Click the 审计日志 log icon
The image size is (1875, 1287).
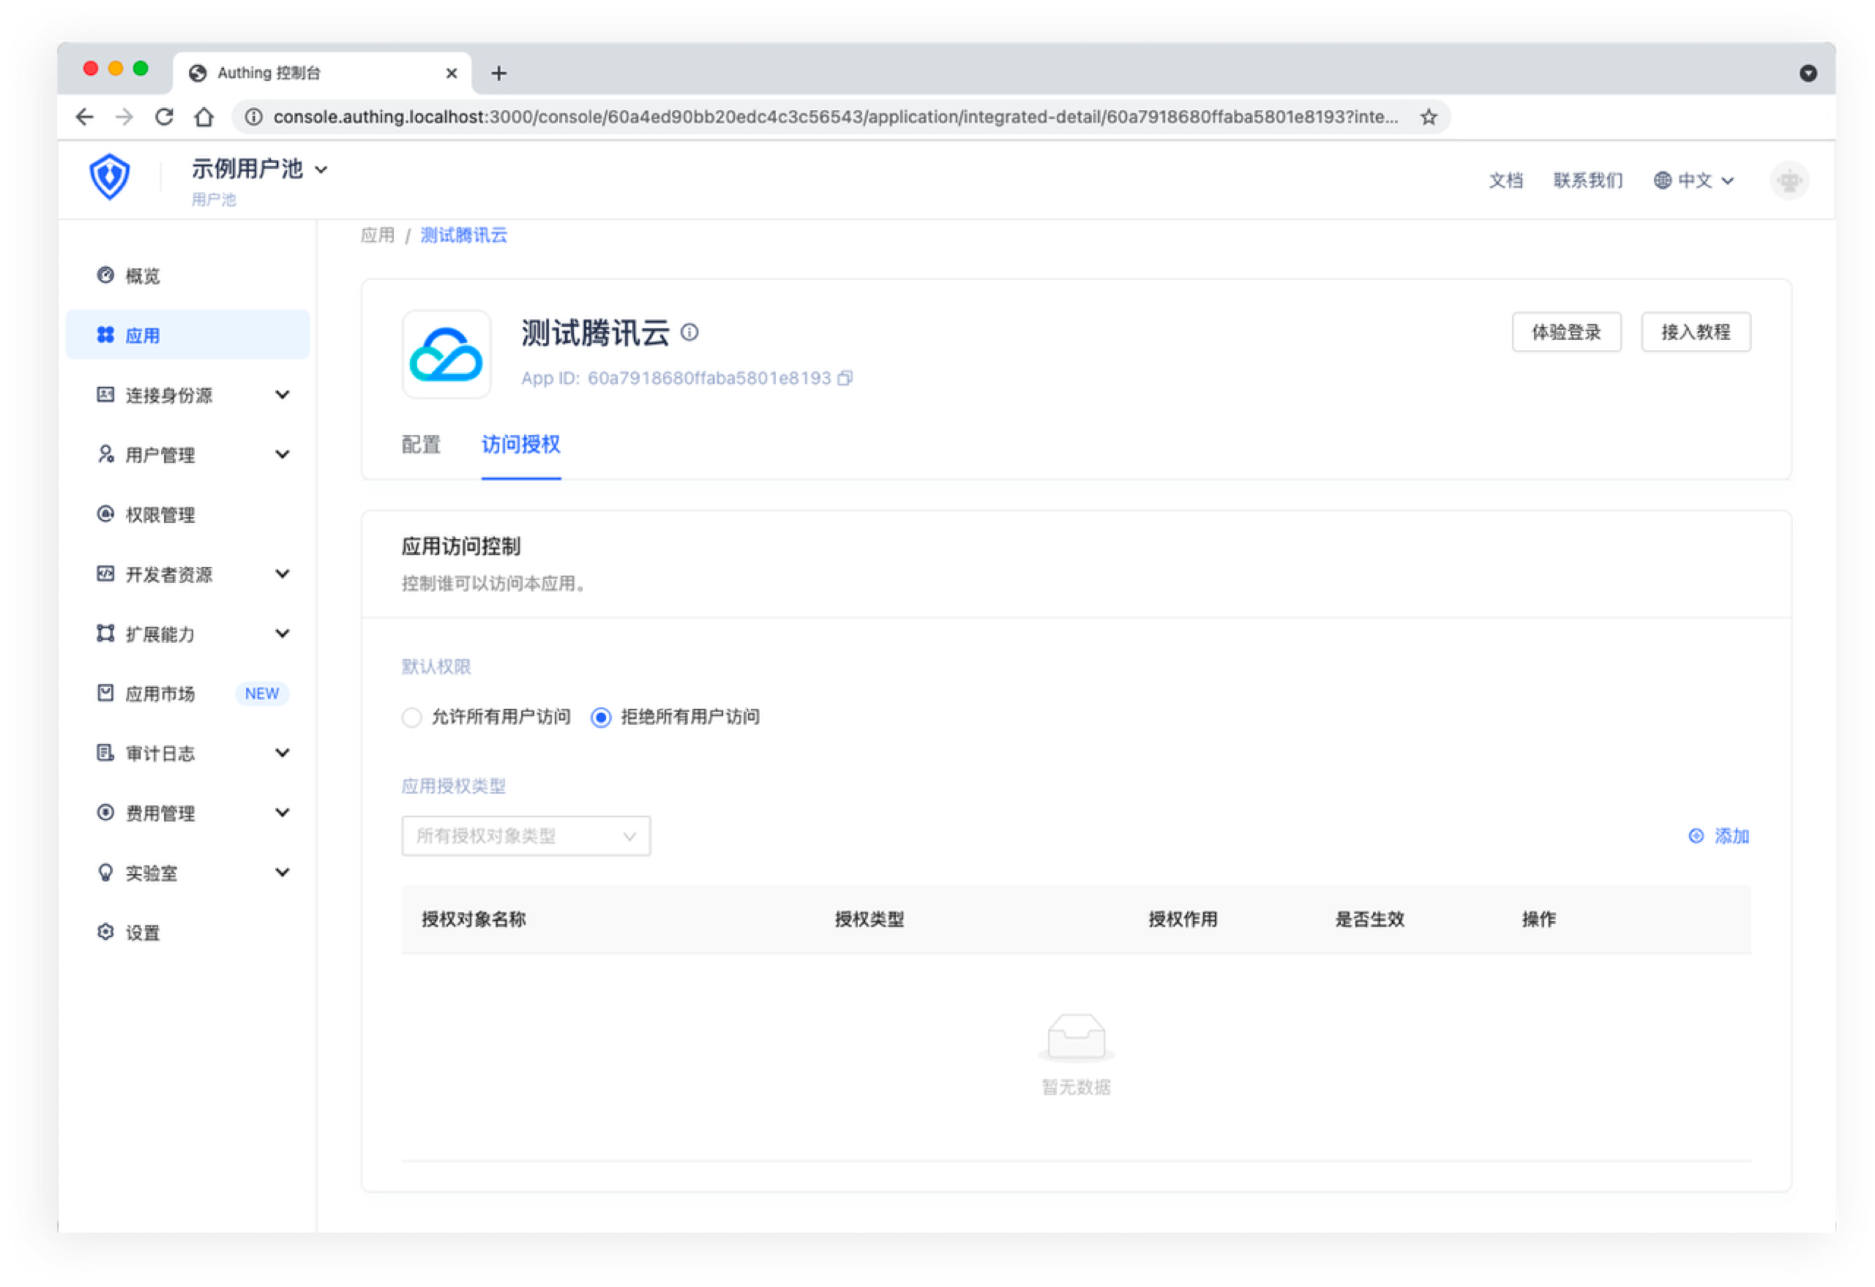point(106,753)
